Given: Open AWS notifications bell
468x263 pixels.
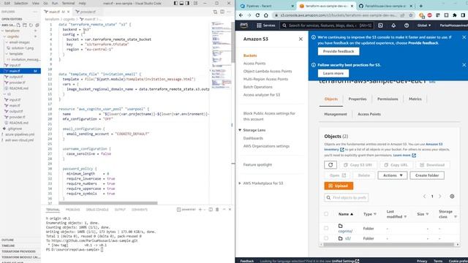Looking at the screenshot, I should click(x=393, y=26).
